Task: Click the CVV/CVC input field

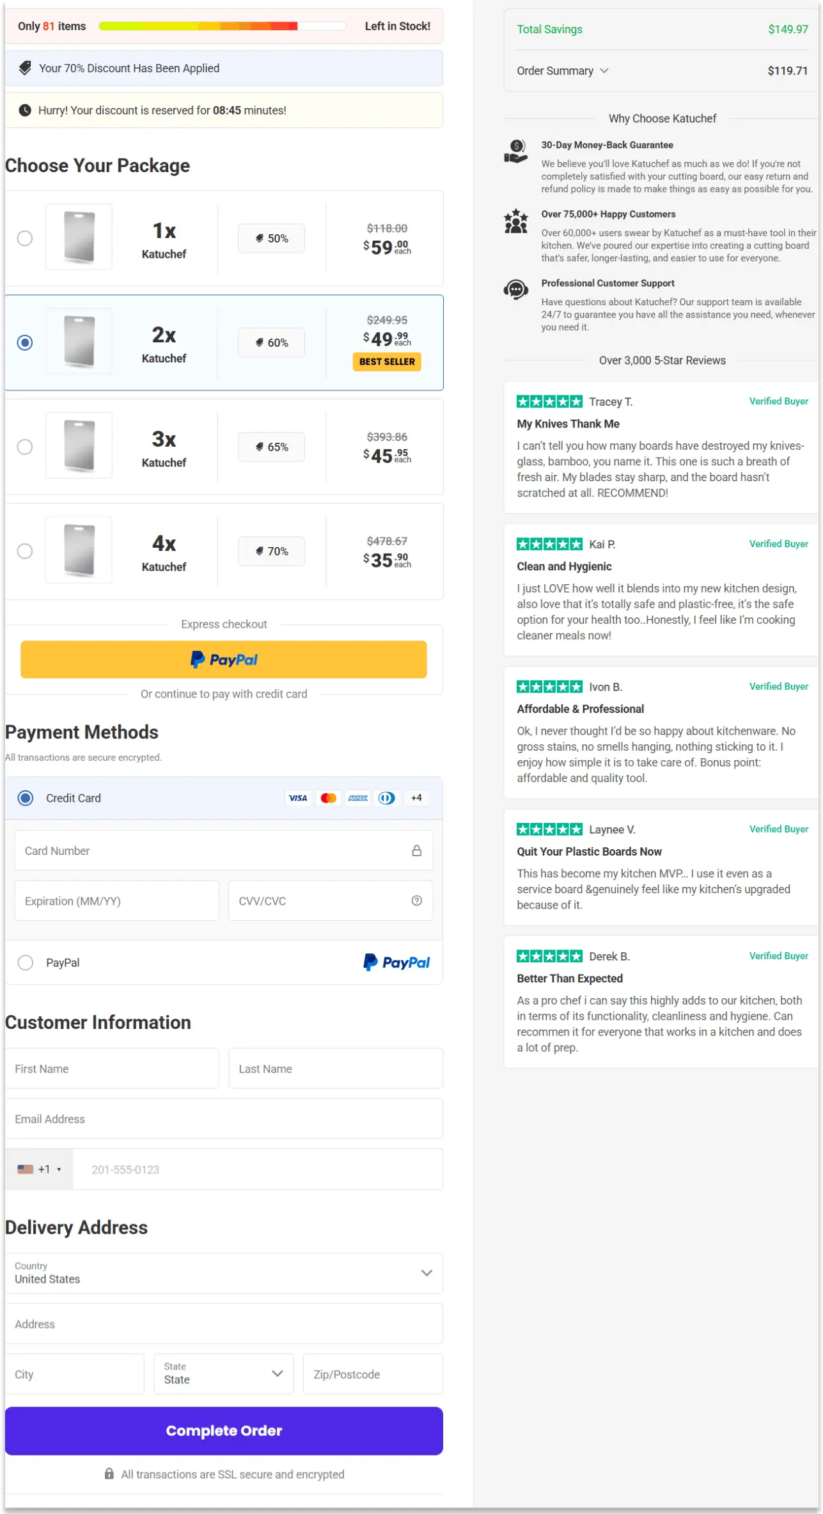Action: 331,900
